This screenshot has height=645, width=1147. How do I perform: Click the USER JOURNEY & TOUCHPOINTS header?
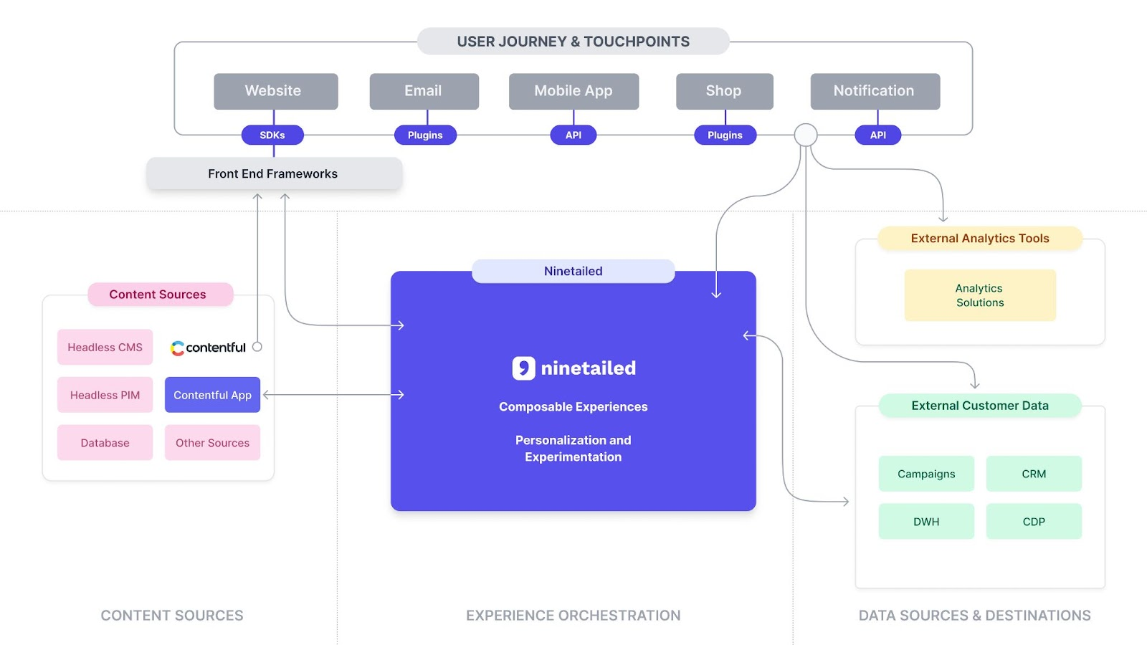pos(573,42)
